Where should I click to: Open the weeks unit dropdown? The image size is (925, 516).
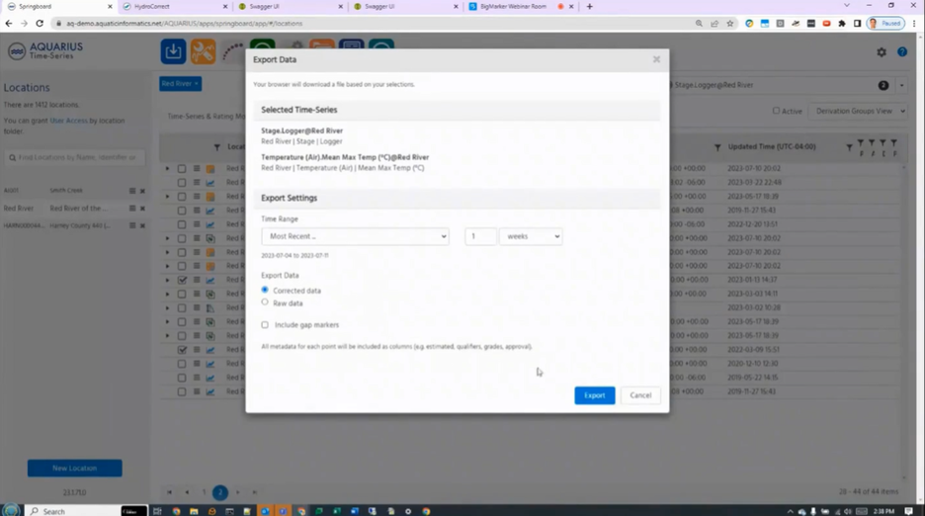(x=531, y=236)
